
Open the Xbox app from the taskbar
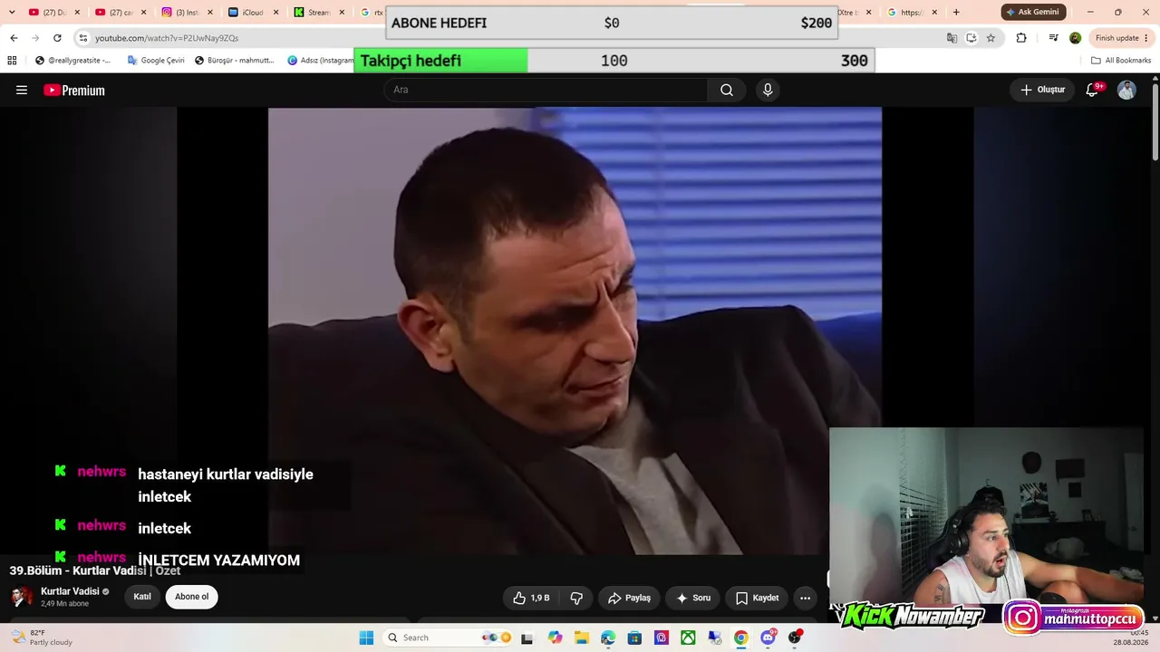(688, 638)
